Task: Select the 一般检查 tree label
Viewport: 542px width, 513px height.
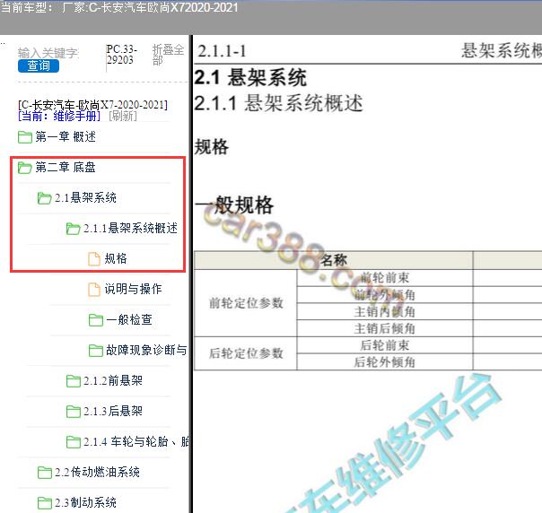Action: pos(129,320)
